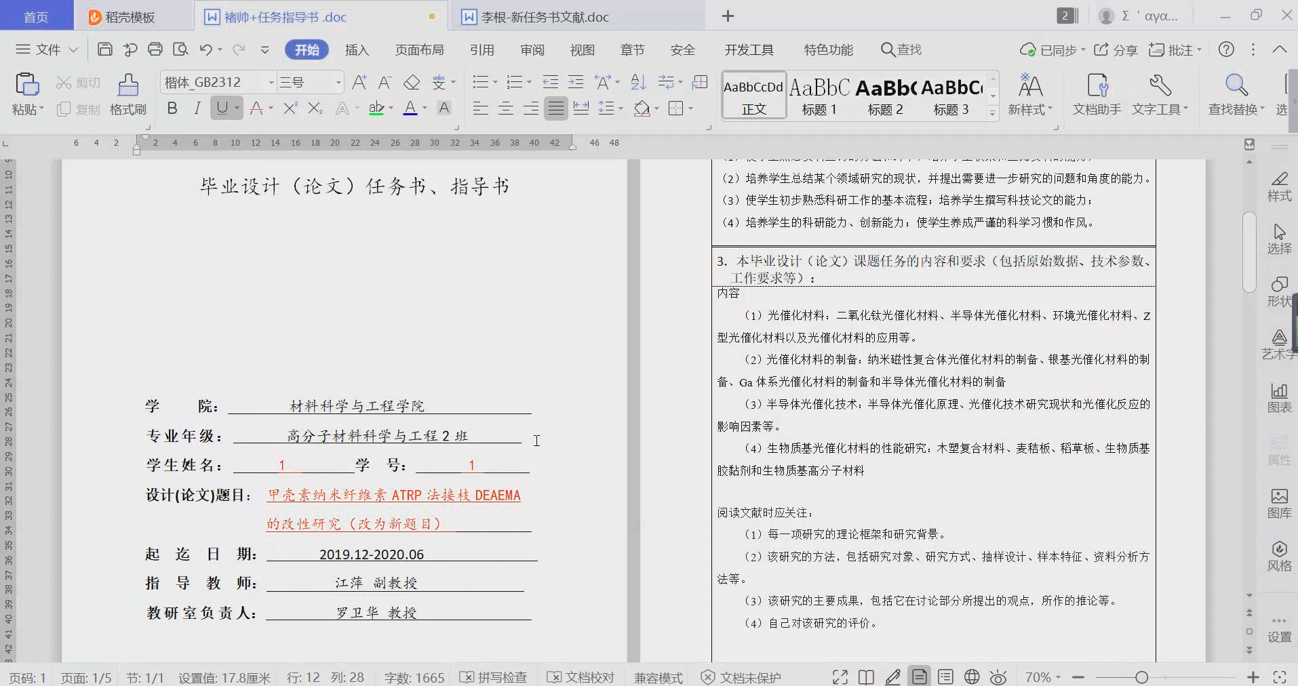Toggle Spell Check (拼写检查) in status bar
The height and width of the screenshot is (686, 1298).
coord(493,677)
